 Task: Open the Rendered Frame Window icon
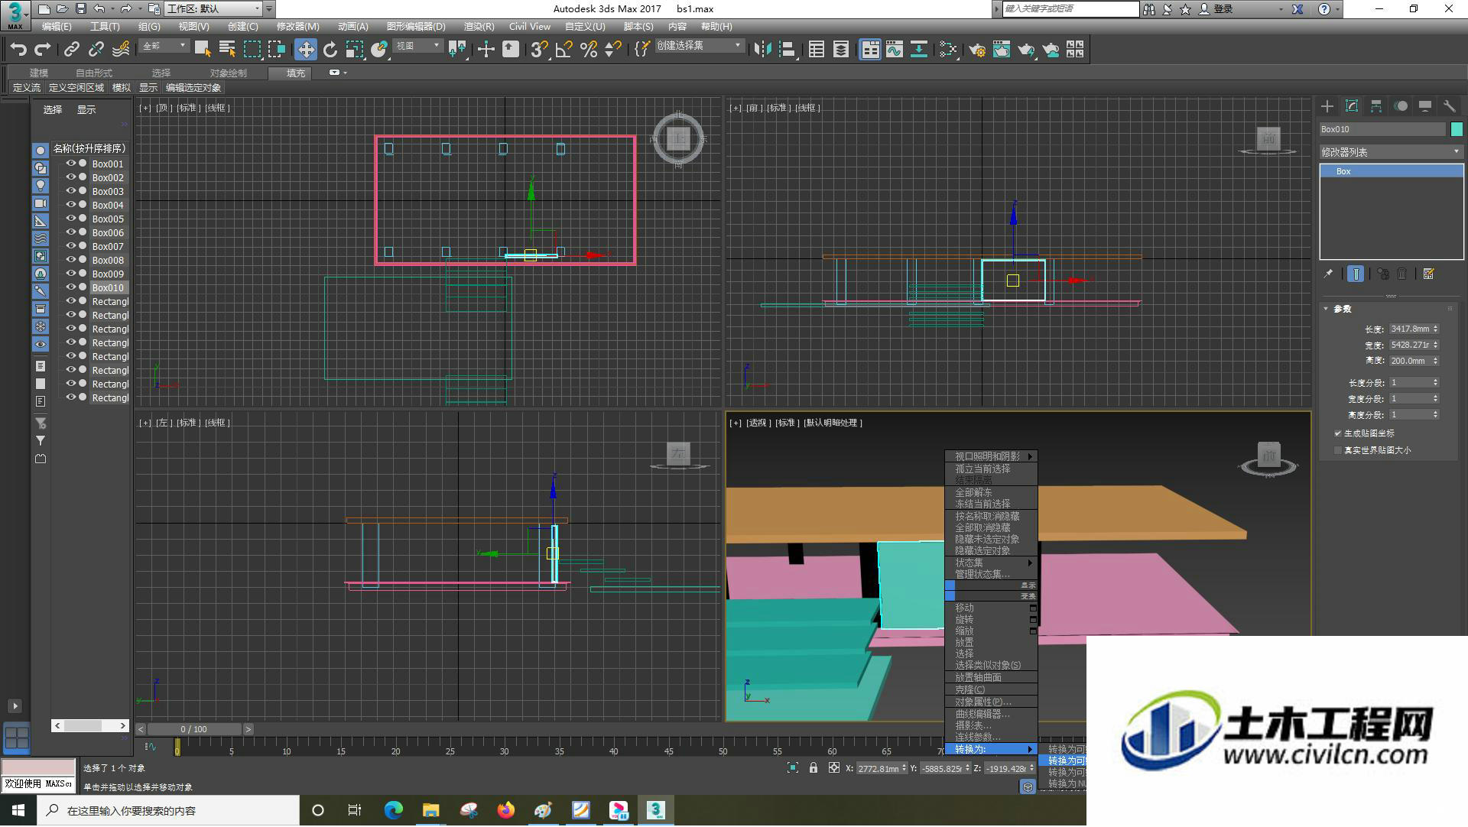point(1001,50)
